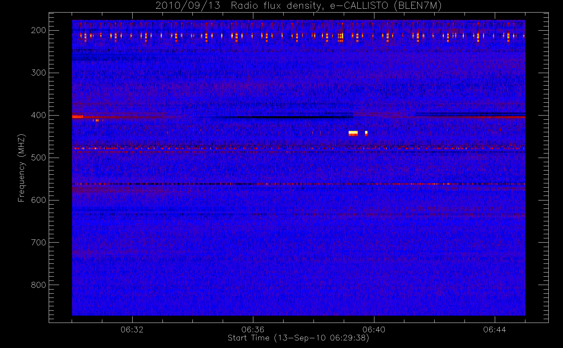Click the 06:36 time tick label
Screen dimensions: 563x348
(x=253, y=330)
